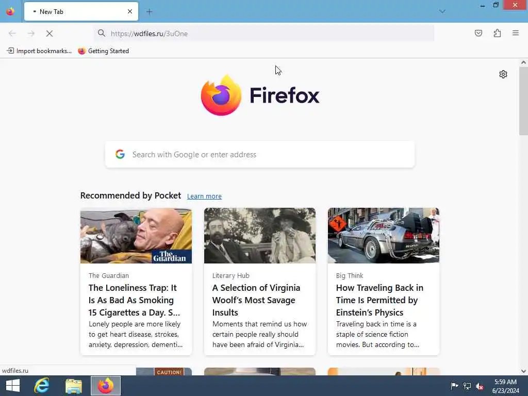Go forward one page
This screenshot has height=396, width=528.
31,34
